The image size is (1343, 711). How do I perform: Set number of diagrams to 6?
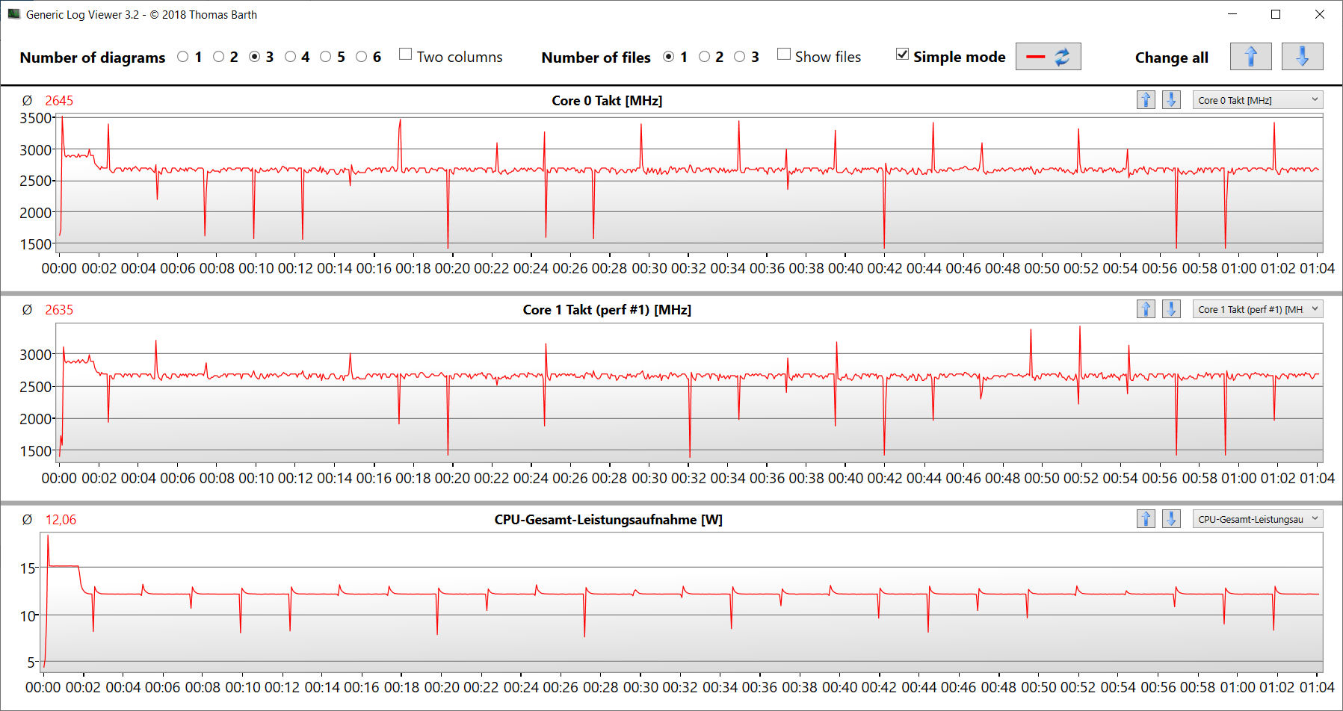[x=362, y=57]
